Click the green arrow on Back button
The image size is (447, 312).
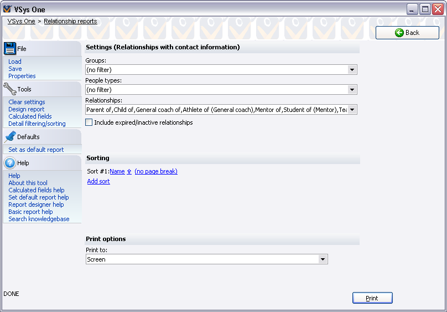(399, 33)
